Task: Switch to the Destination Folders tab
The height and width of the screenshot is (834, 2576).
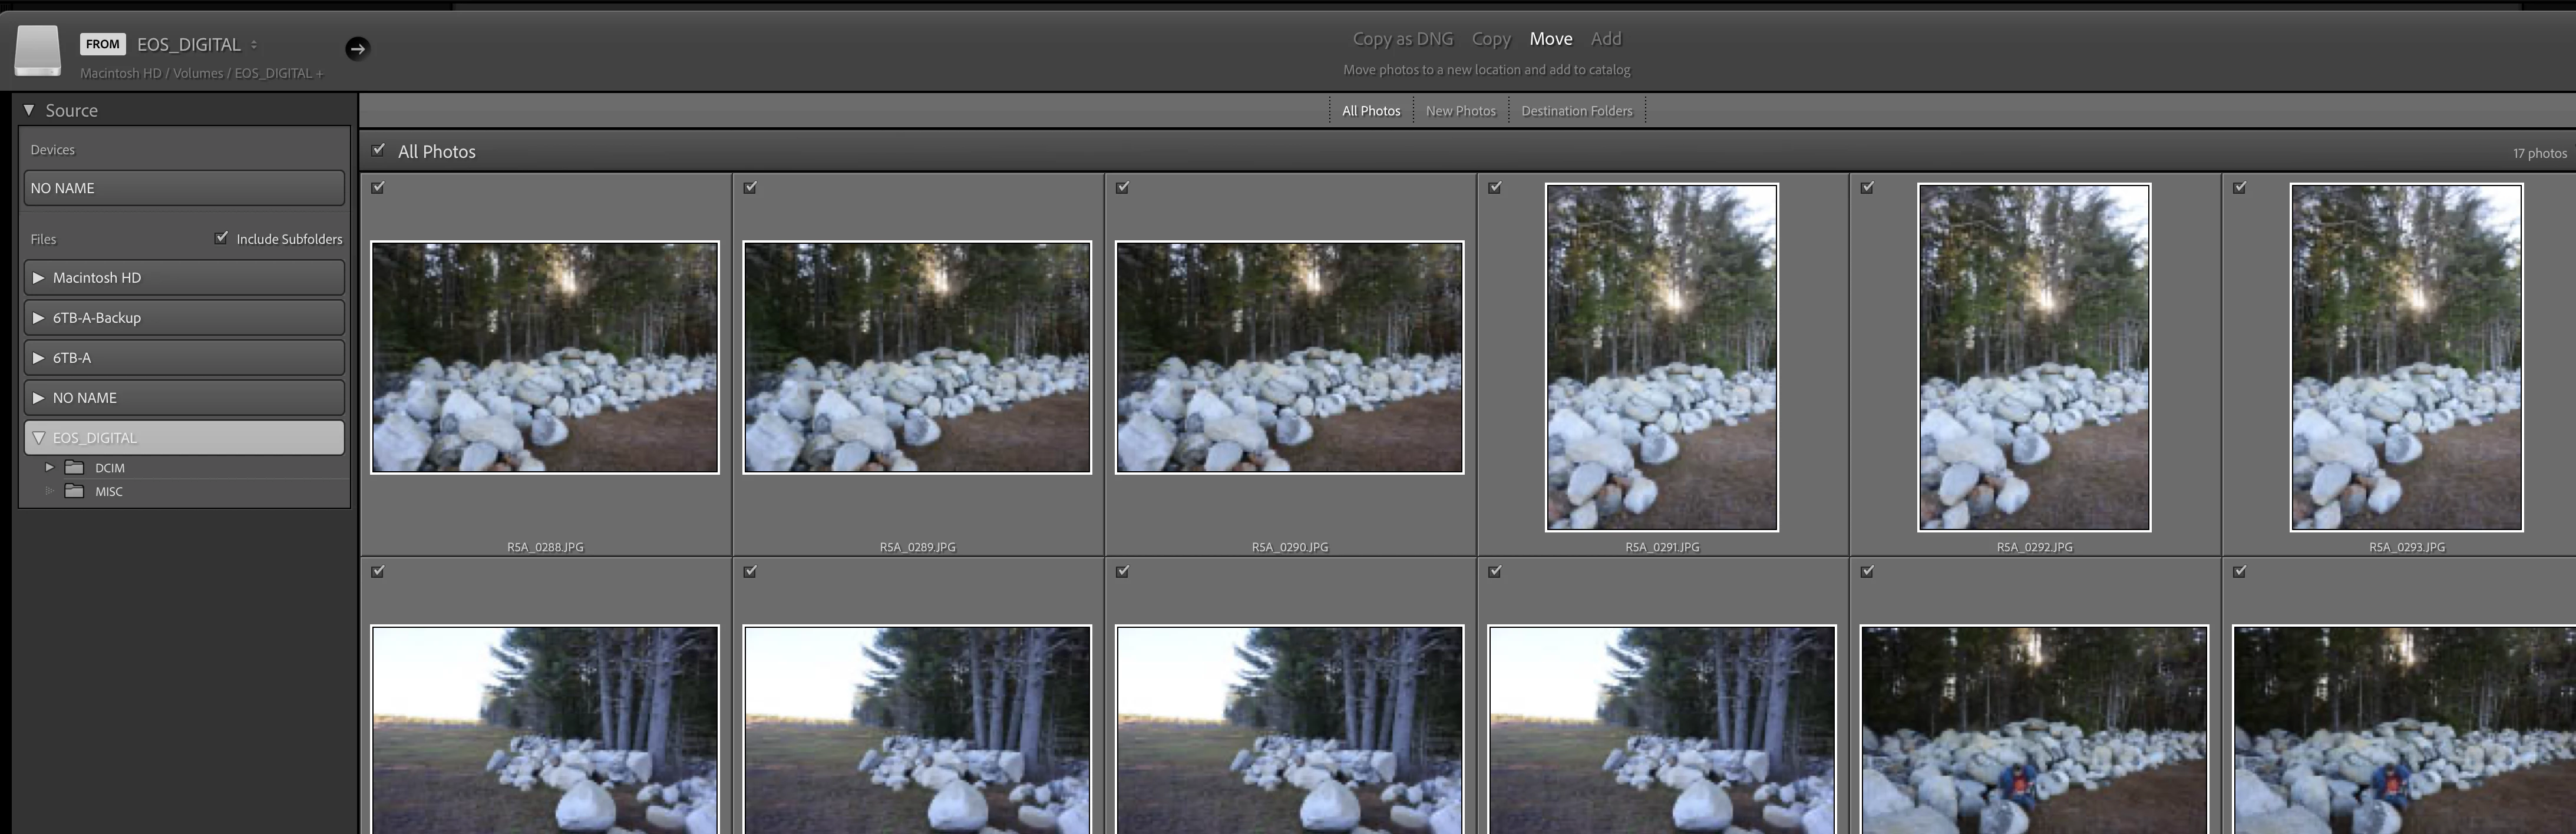Action: tap(1576, 111)
